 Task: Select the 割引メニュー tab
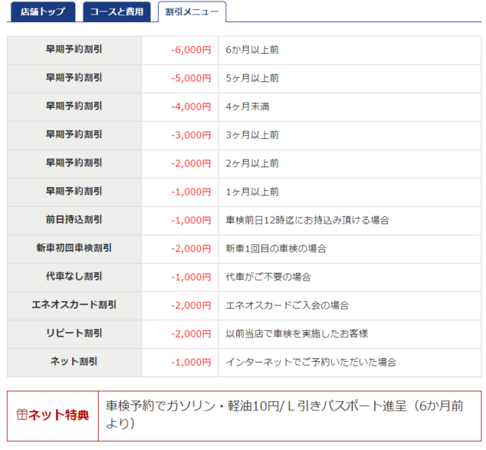pos(192,12)
